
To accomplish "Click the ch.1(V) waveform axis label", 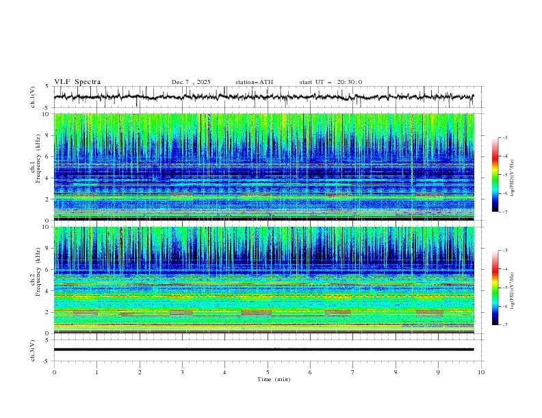I will click(33, 97).
